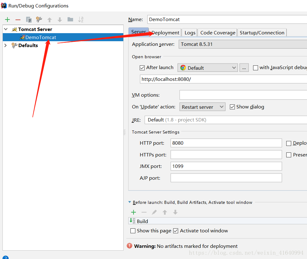
Task: Open the browser Default dropdown
Action: click(x=208, y=68)
